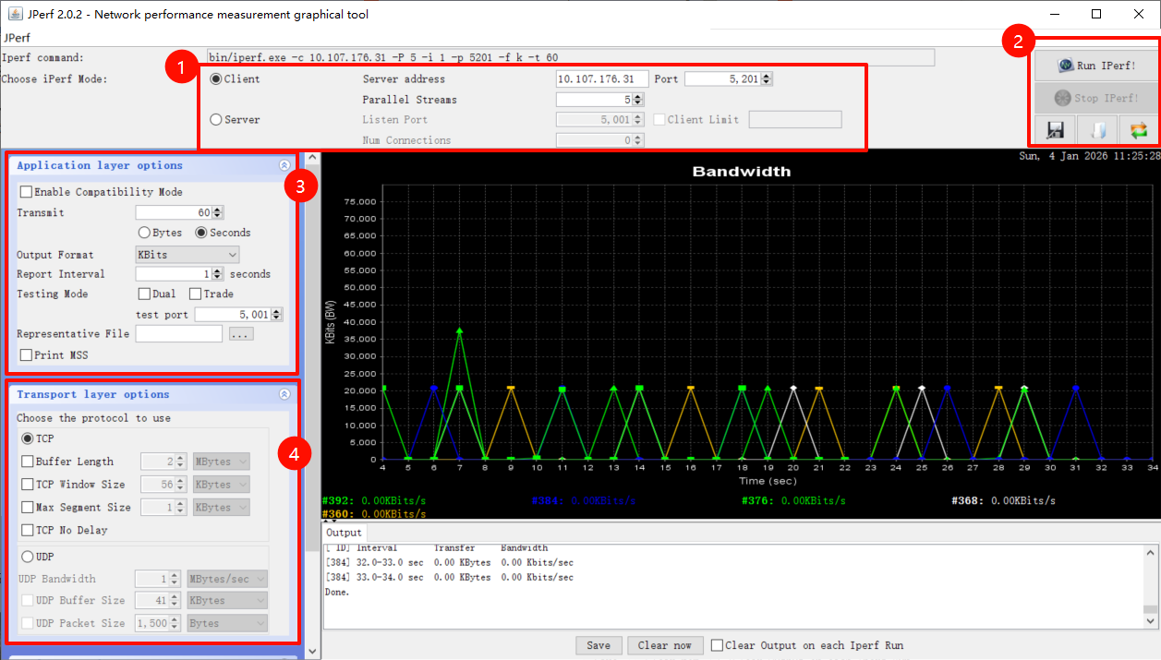Select the Seconds radio button
Screen dimensions: 1161x660
[201, 234]
